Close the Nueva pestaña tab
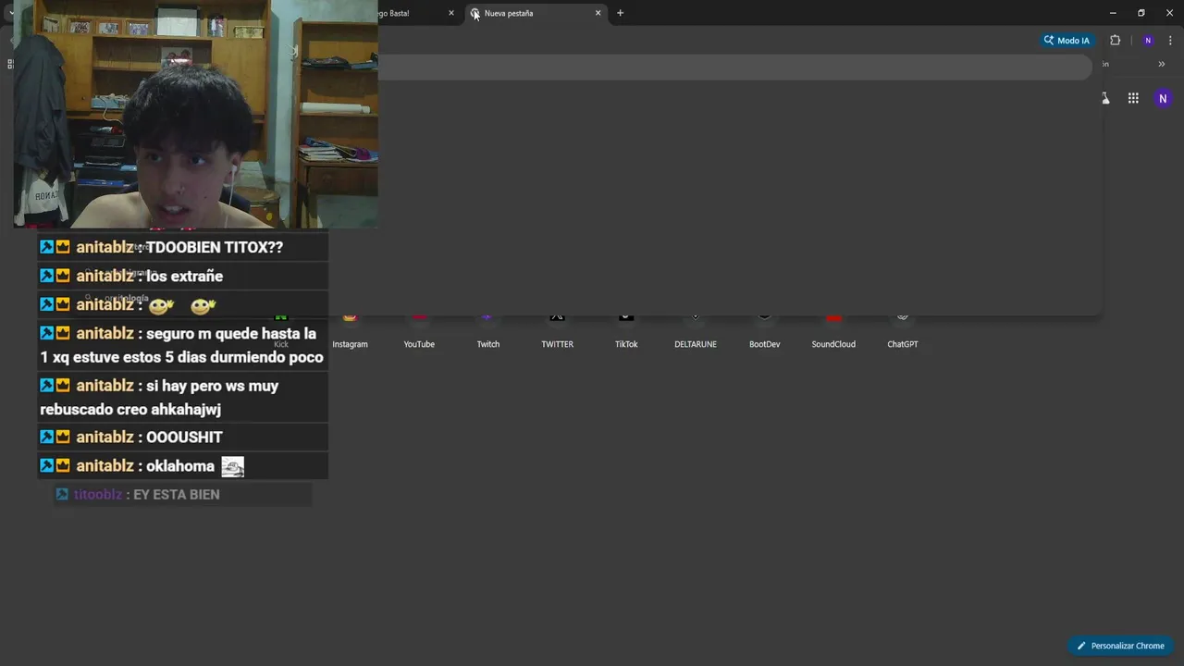The image size is (1184, 666). point(598,13)
